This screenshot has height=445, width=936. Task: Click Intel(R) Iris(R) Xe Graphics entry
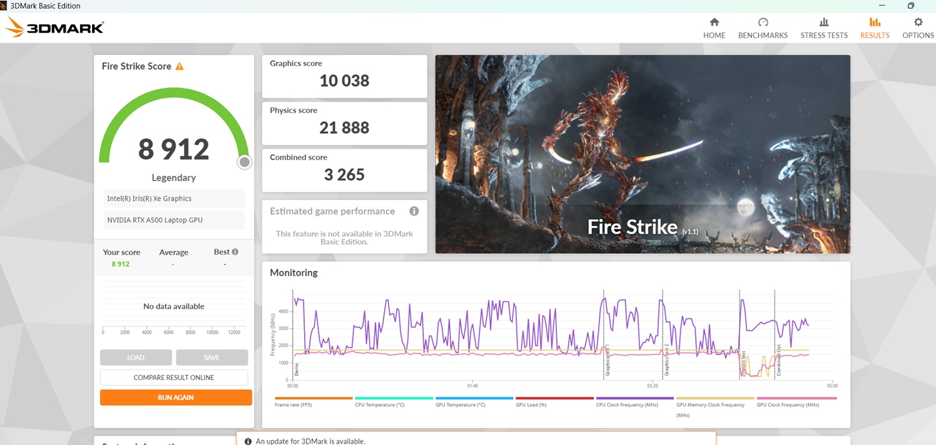tap(174, 199)
